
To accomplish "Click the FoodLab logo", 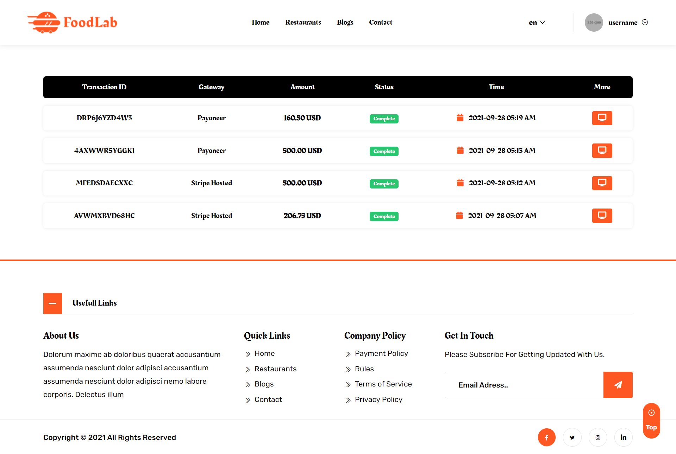I will pos(73,22).
